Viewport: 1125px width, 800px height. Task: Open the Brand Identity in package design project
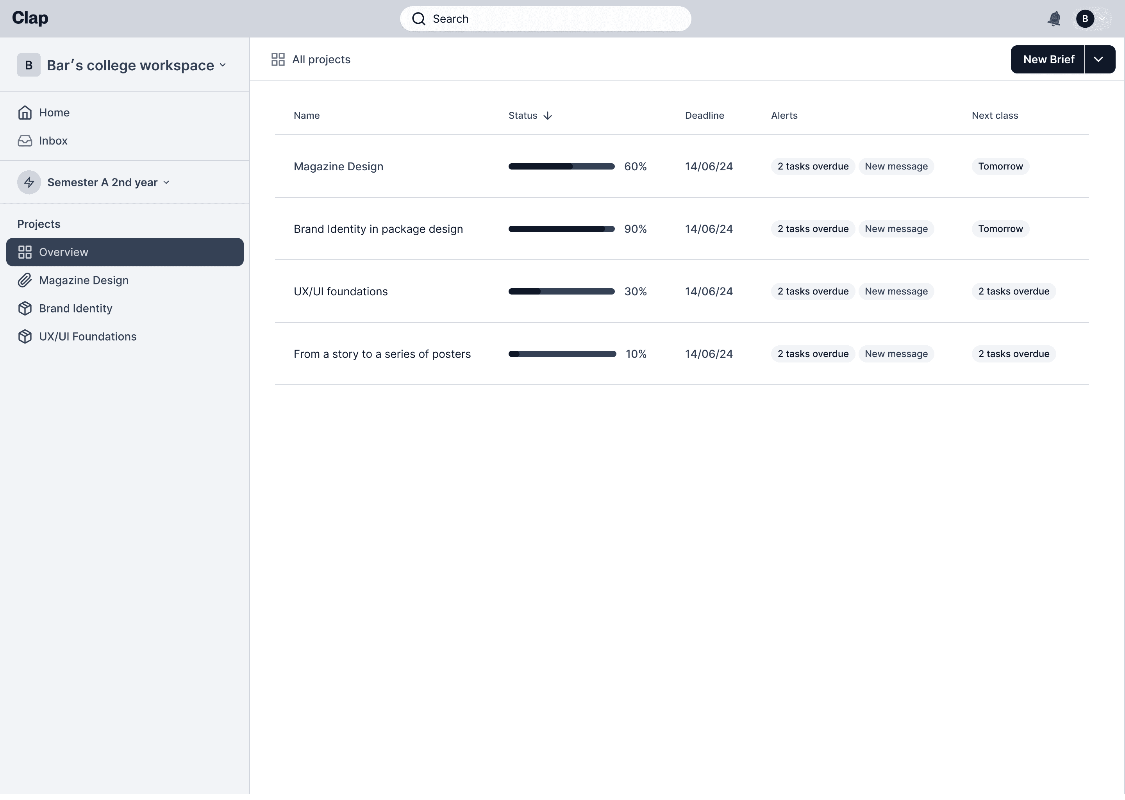378,229
